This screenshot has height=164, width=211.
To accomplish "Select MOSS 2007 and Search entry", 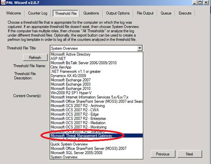I will (x=96, y=102).
